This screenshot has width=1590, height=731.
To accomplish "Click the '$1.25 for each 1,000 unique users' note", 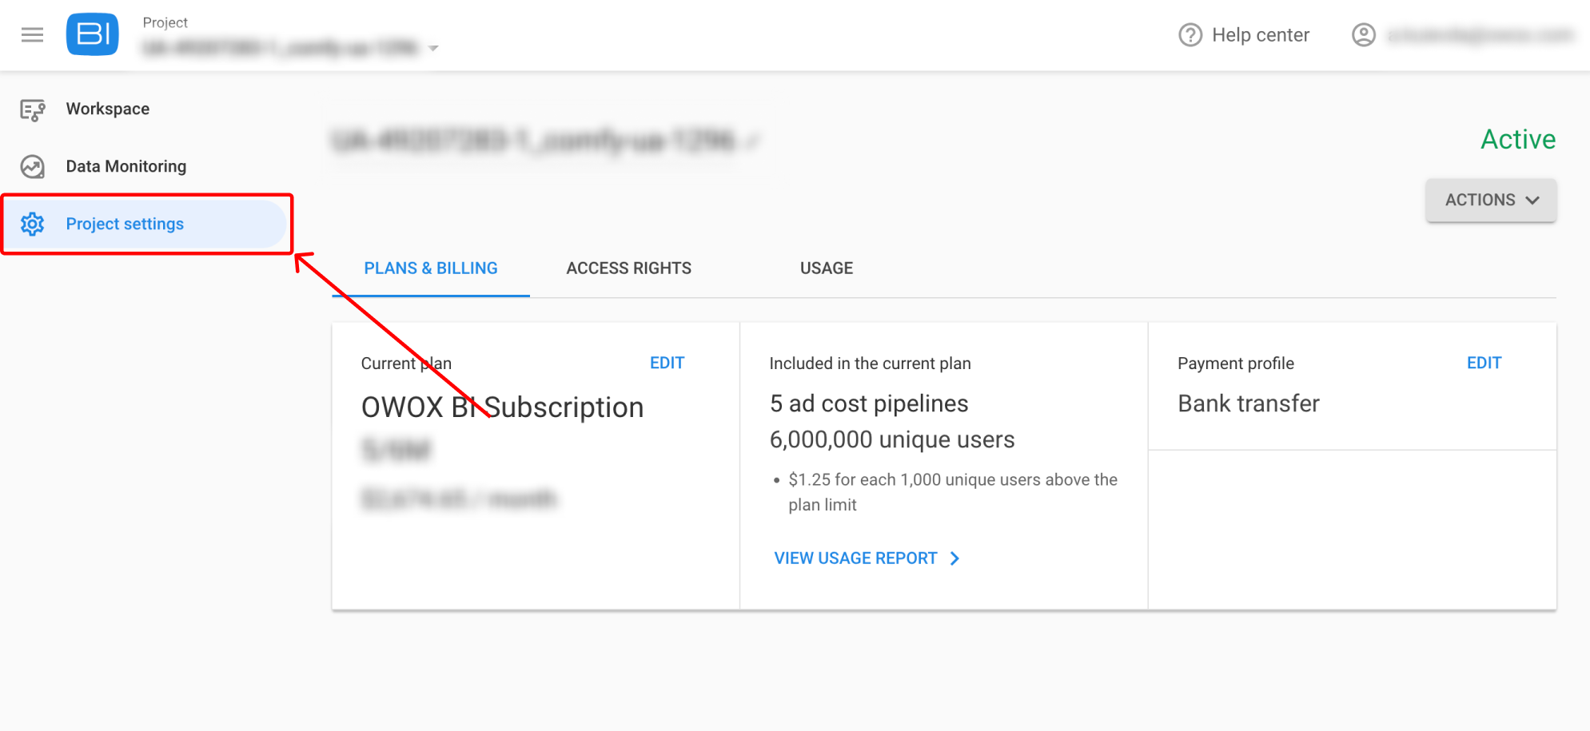I will pos(953,492).
